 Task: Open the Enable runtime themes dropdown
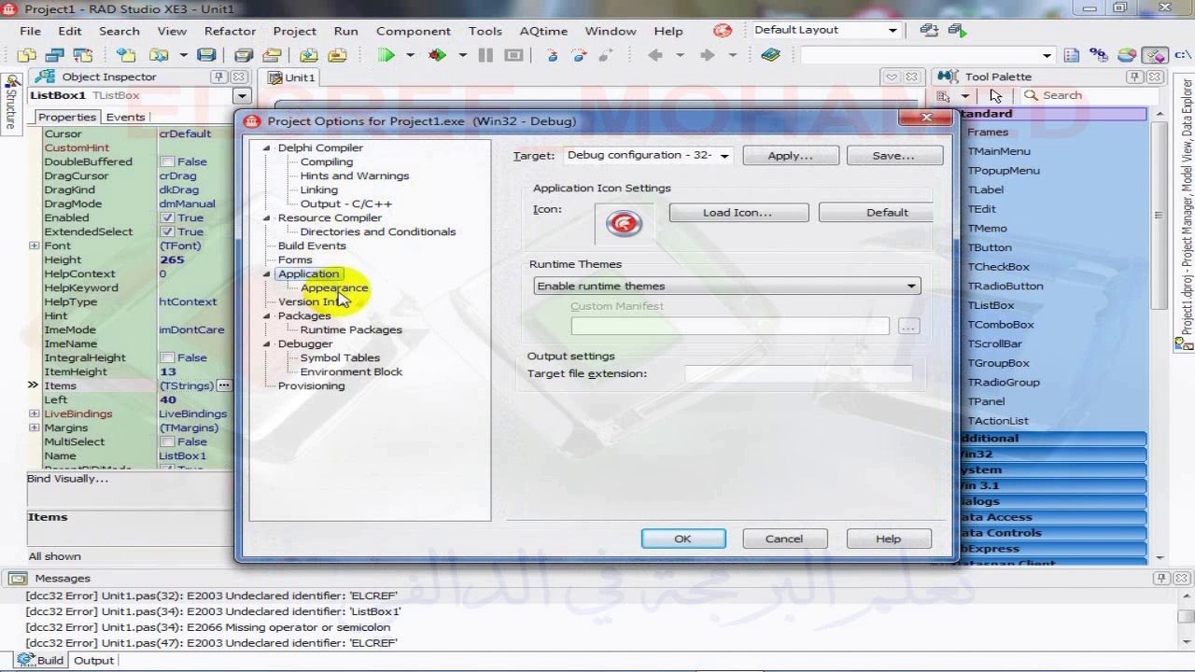click(x=911, y=287)
